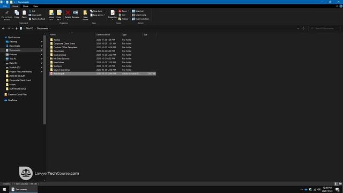
Task: Click the Search Documents field
Action: (325, 28)
